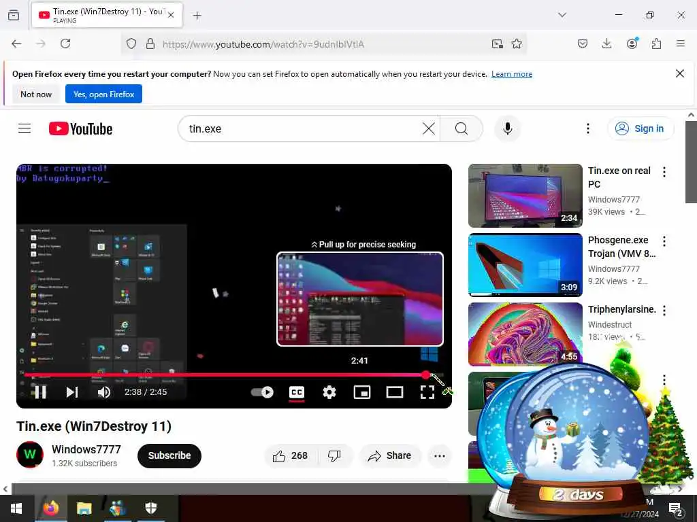
Task: Expand the list all tabs chevron
Action: tap(562, 15)
